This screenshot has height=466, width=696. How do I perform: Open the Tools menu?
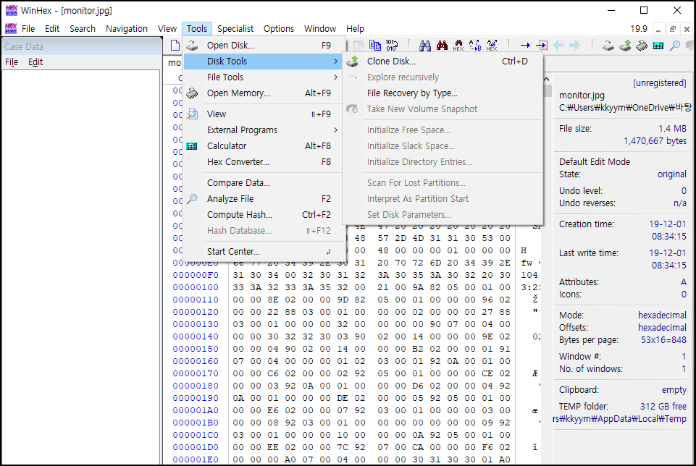click(x=197, y=28)
